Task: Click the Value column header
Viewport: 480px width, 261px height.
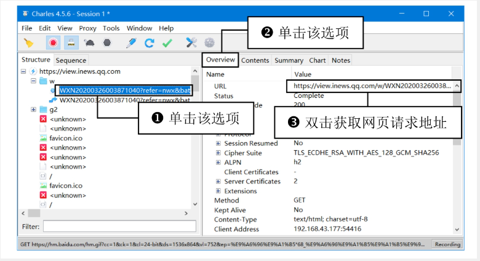Action: coord(302,74)
